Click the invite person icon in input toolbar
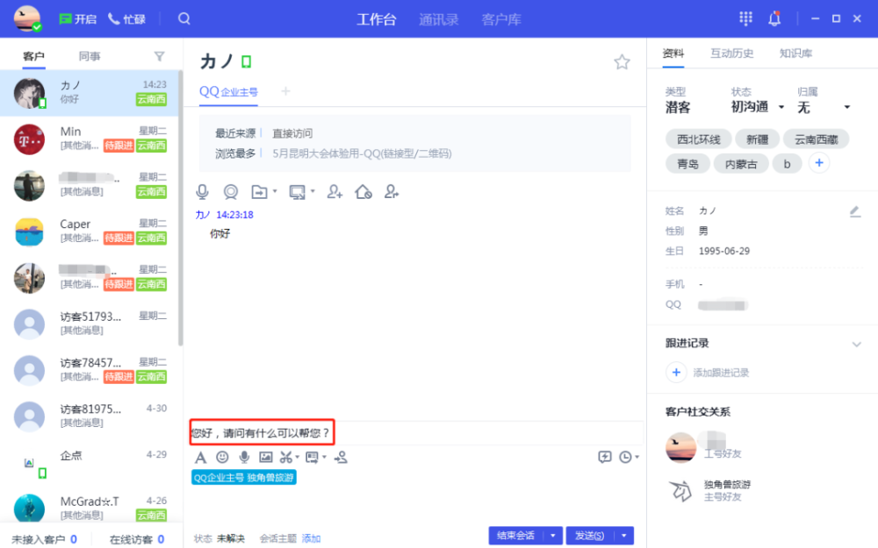This screenshot has width=878, height=548. pos(341,458)
